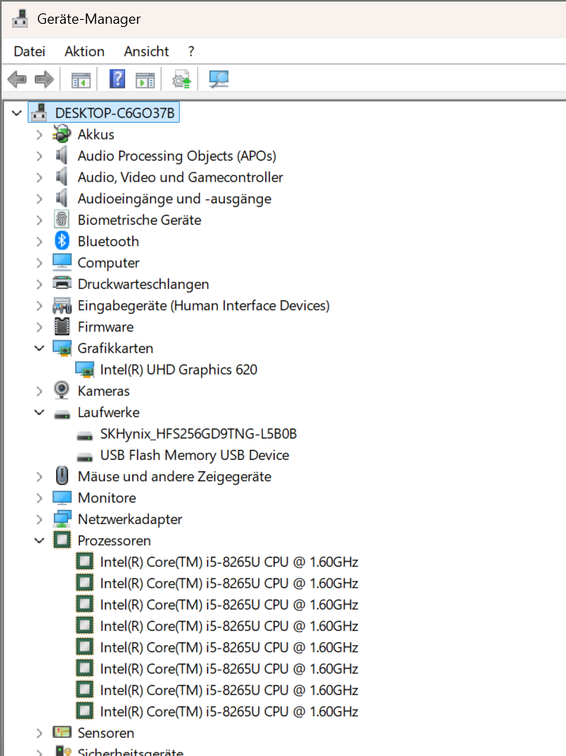This screenshot has height=756, width=566.
Task: Collapse the Laufwerke category
Action: pos(40,412)
